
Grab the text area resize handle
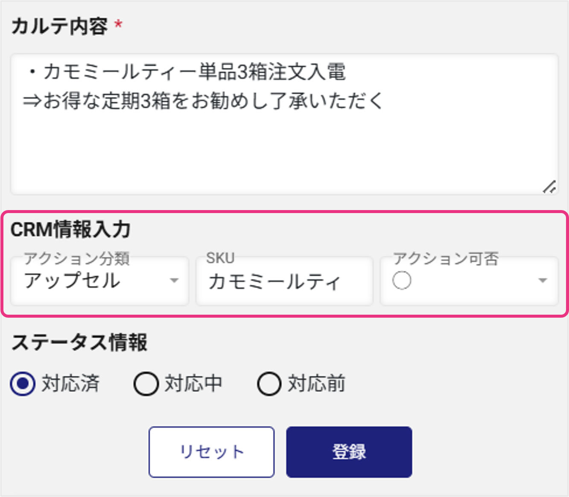click(549, 187)
